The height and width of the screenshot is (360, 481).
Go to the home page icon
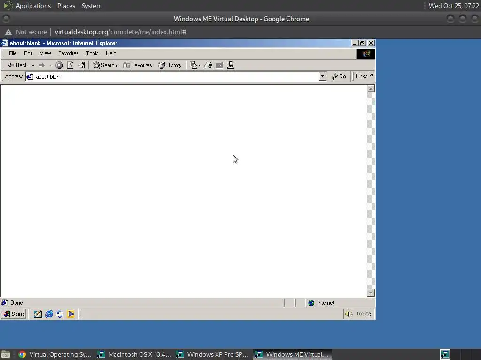(x=82, y=65)
